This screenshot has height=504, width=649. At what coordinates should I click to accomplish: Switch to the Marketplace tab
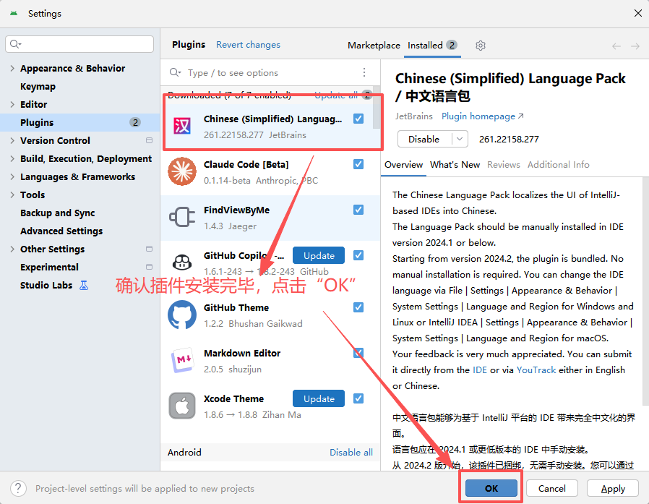tap(374, 45)
